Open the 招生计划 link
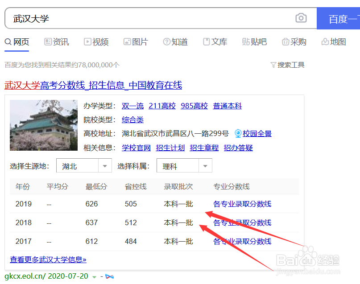 point(170,148)
